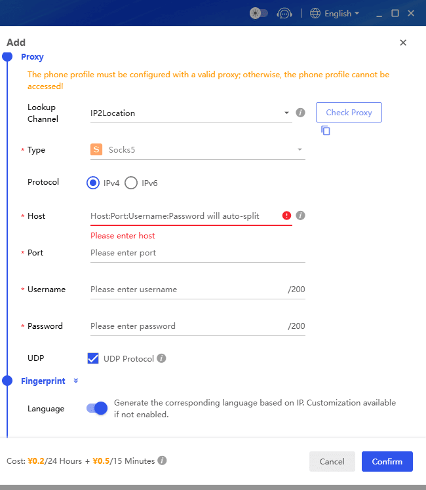Open the Lookup Channel IP2Location dropdown

(x=191, y=113)
